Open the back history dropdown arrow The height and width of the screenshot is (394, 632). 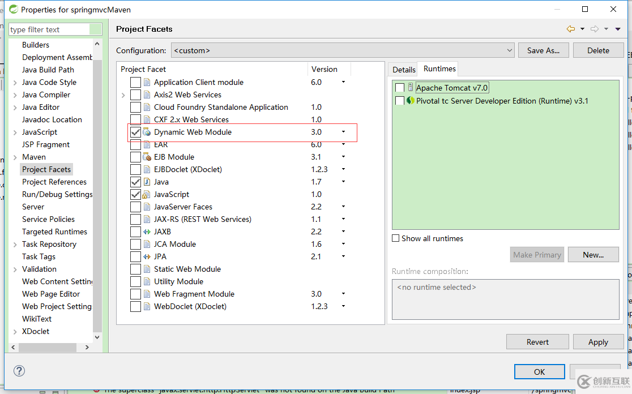pos(582,29)
